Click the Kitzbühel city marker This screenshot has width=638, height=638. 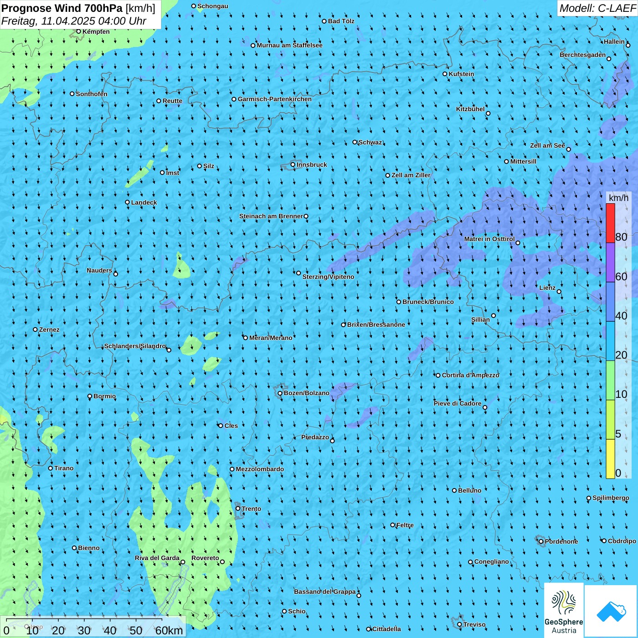click(x=488, y=113)
